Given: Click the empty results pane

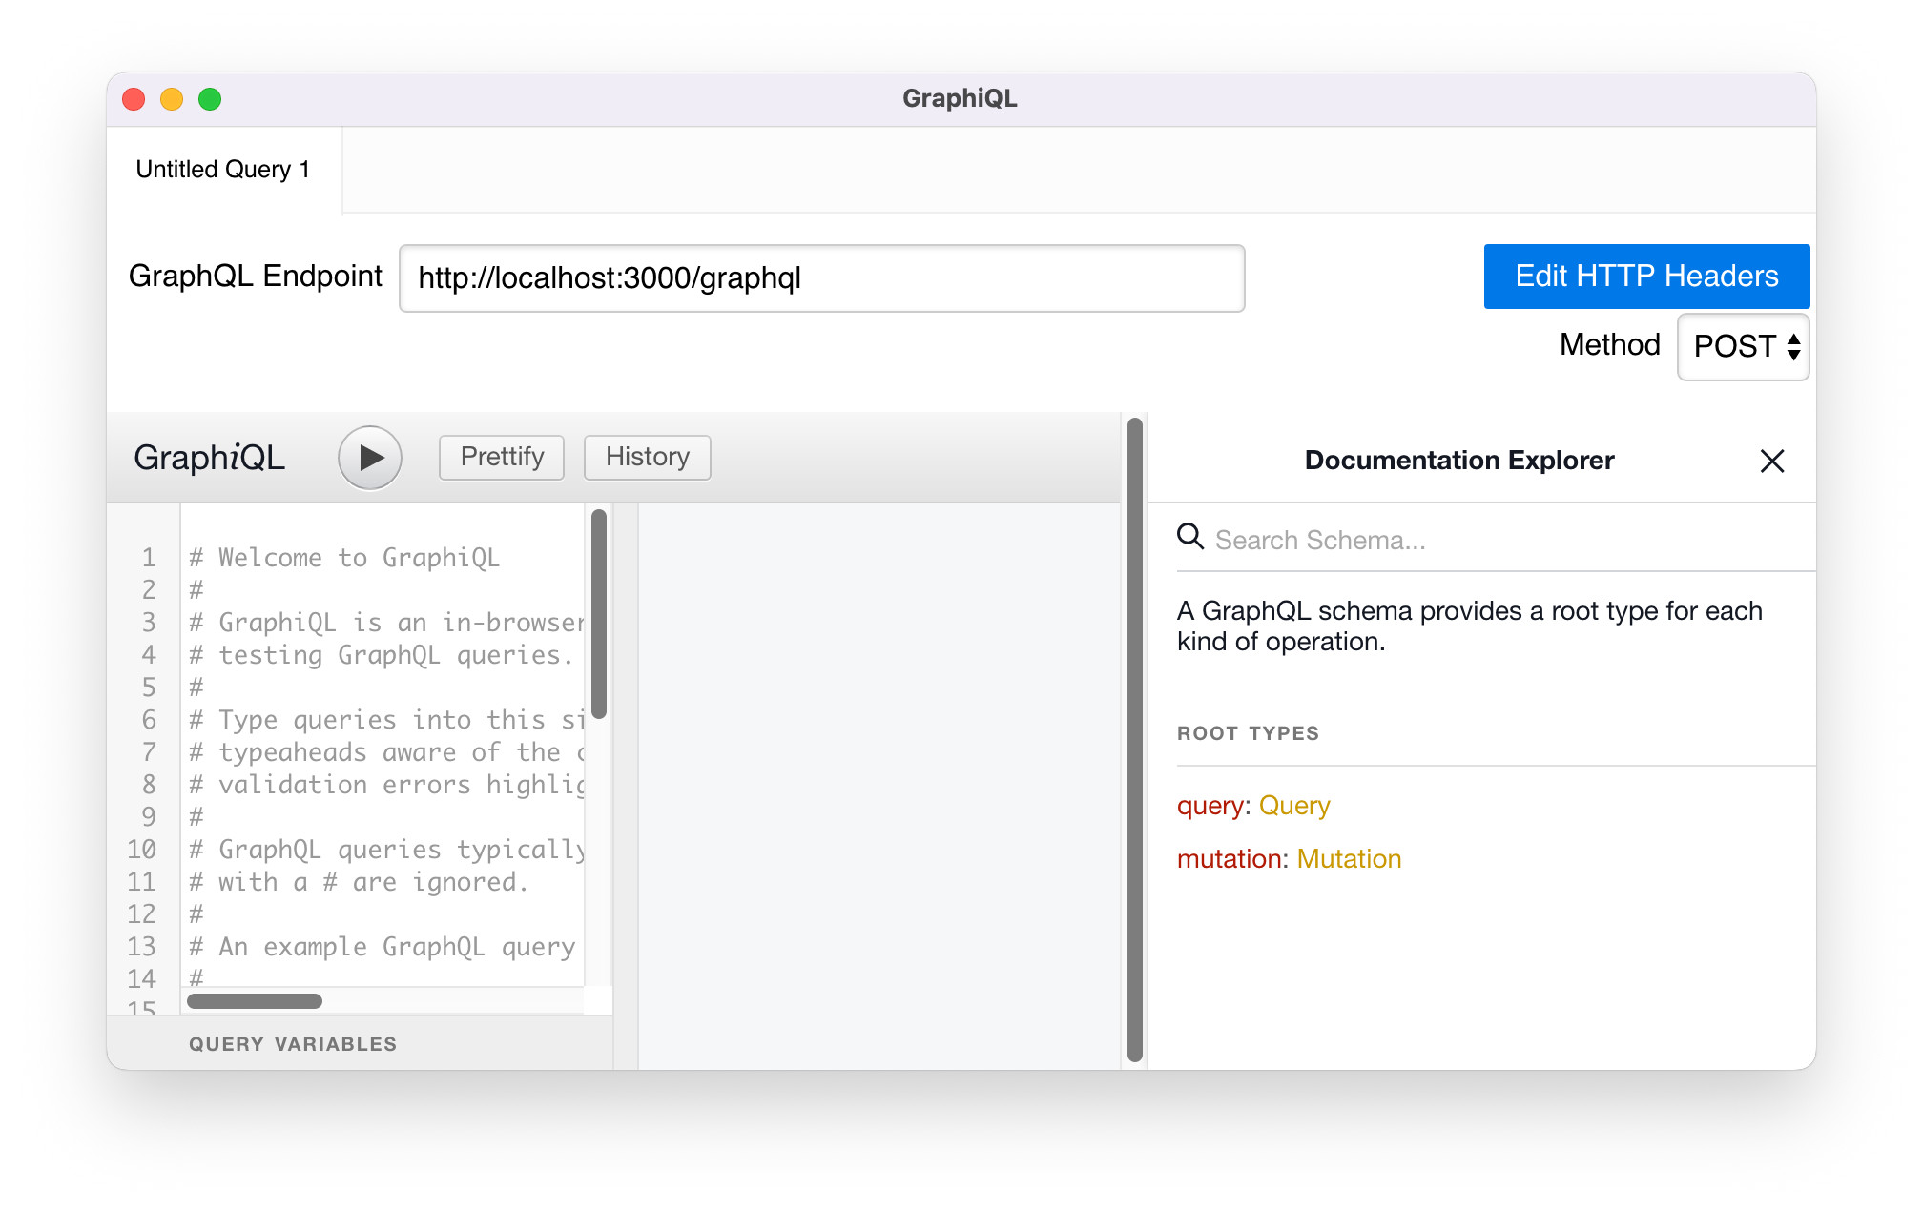Looking at the screenshot, I should tap(879, 787).
